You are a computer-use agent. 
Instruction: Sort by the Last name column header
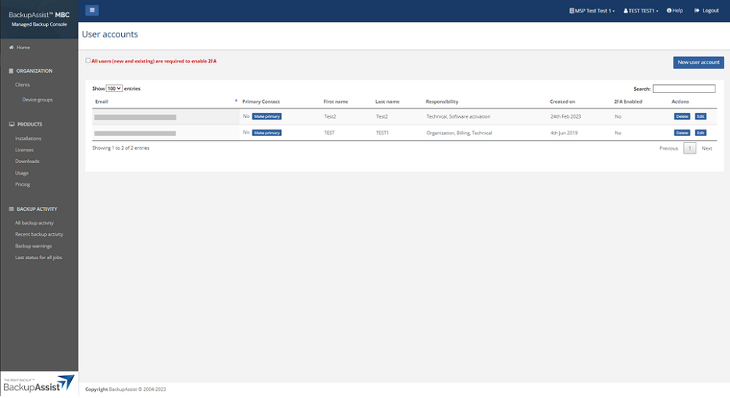coord(387,101)
